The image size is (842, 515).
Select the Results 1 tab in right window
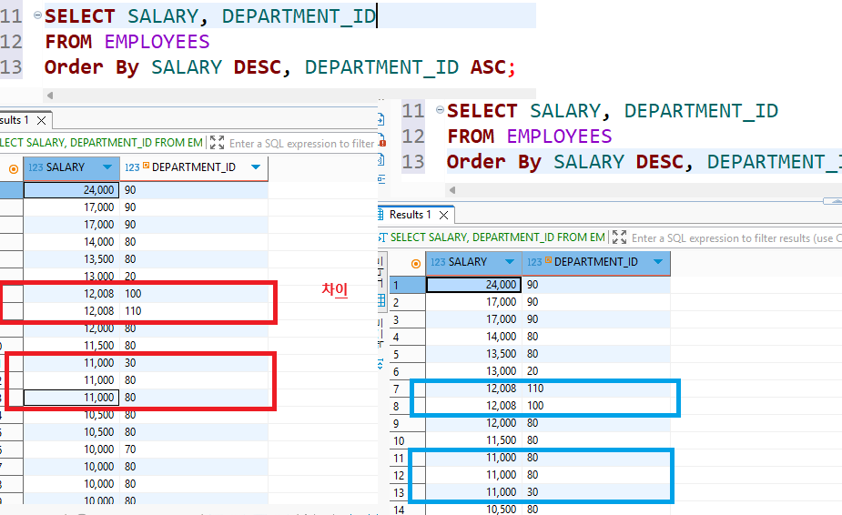(411, 215)
